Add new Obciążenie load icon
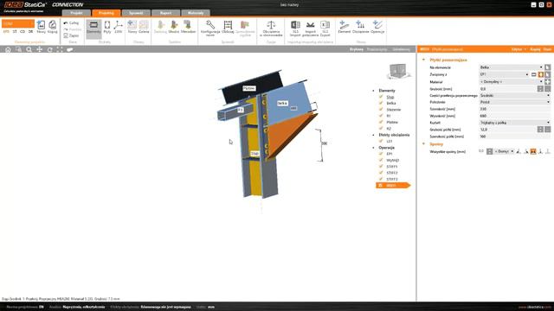Viewport: 554px width, 311px height. [x=360, y=27]
